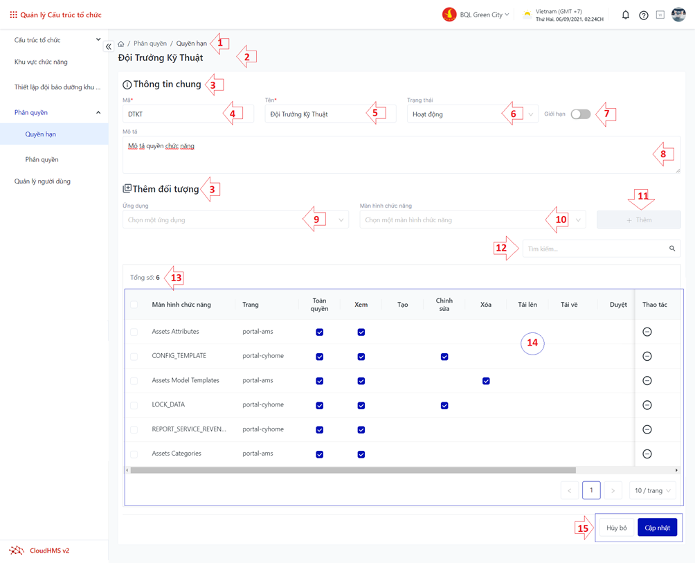The height and width of the screenshot is (563, 695).
Task: Open the notifications bell icon
Action: coord(625,15)
